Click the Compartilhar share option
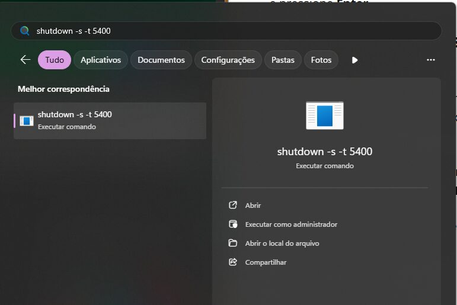The image size is (457, 305). (266, 262)
